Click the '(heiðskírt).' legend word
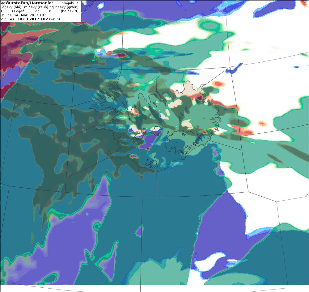 pos(70,11)
